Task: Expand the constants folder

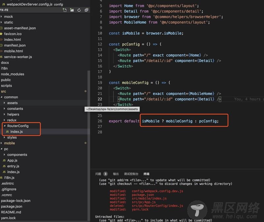Action: click(15, 109)
